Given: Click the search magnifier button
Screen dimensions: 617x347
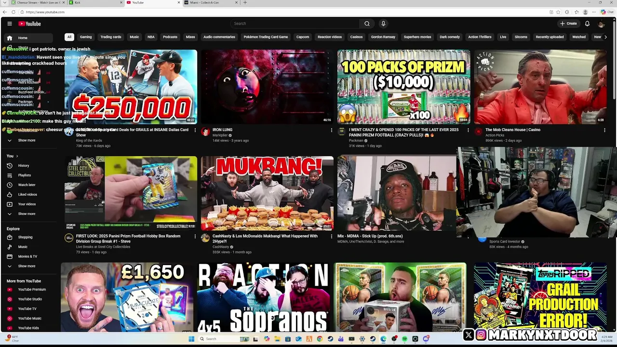Looking at the screenshot, I should point(367,24).
